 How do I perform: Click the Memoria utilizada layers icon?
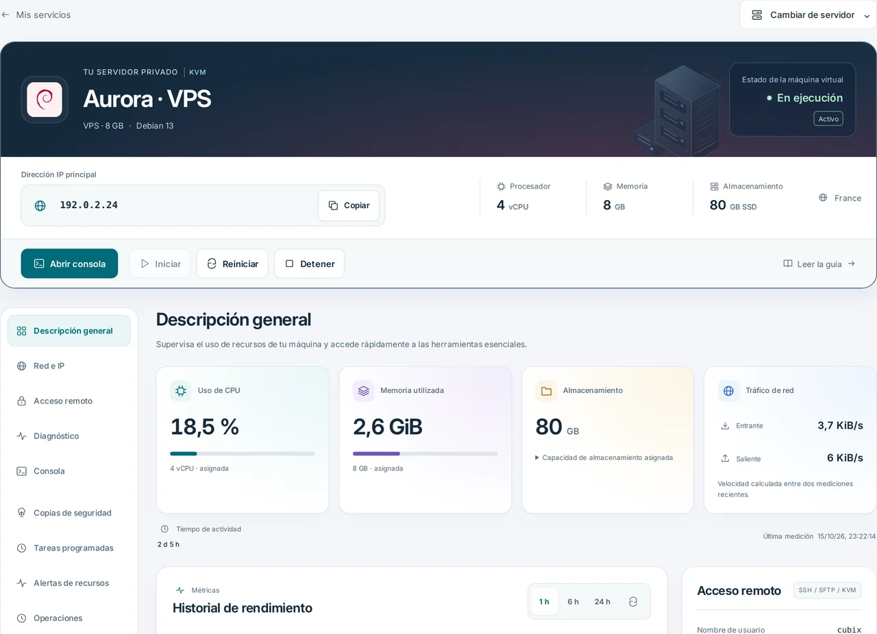pos(364,391)
